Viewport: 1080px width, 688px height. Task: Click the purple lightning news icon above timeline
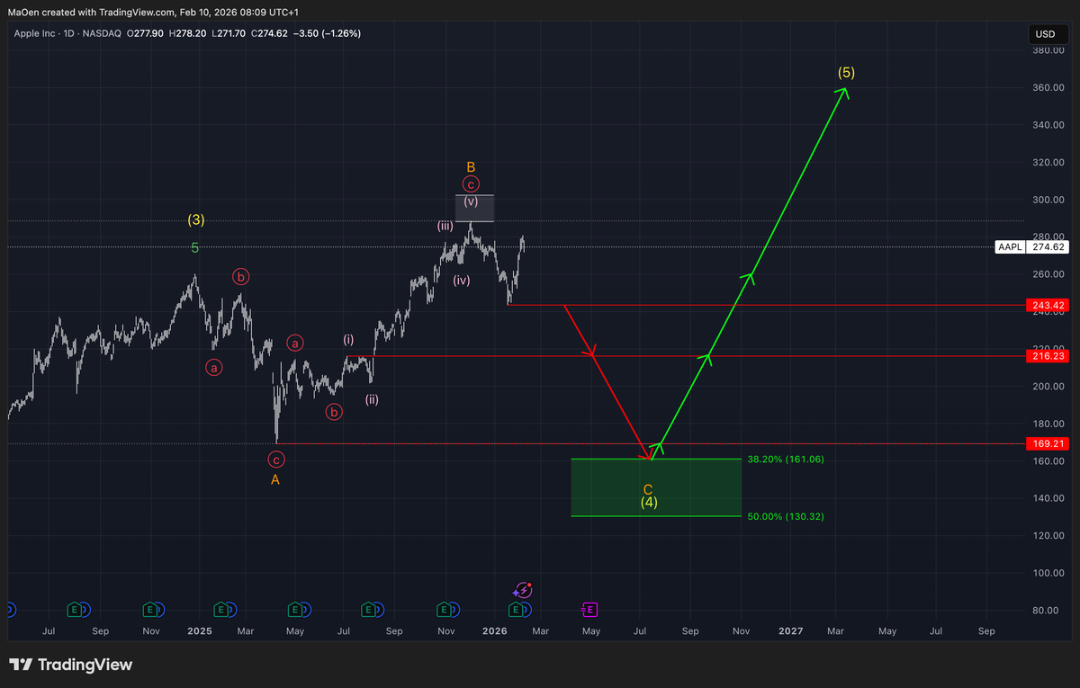[x=523, y=591]
